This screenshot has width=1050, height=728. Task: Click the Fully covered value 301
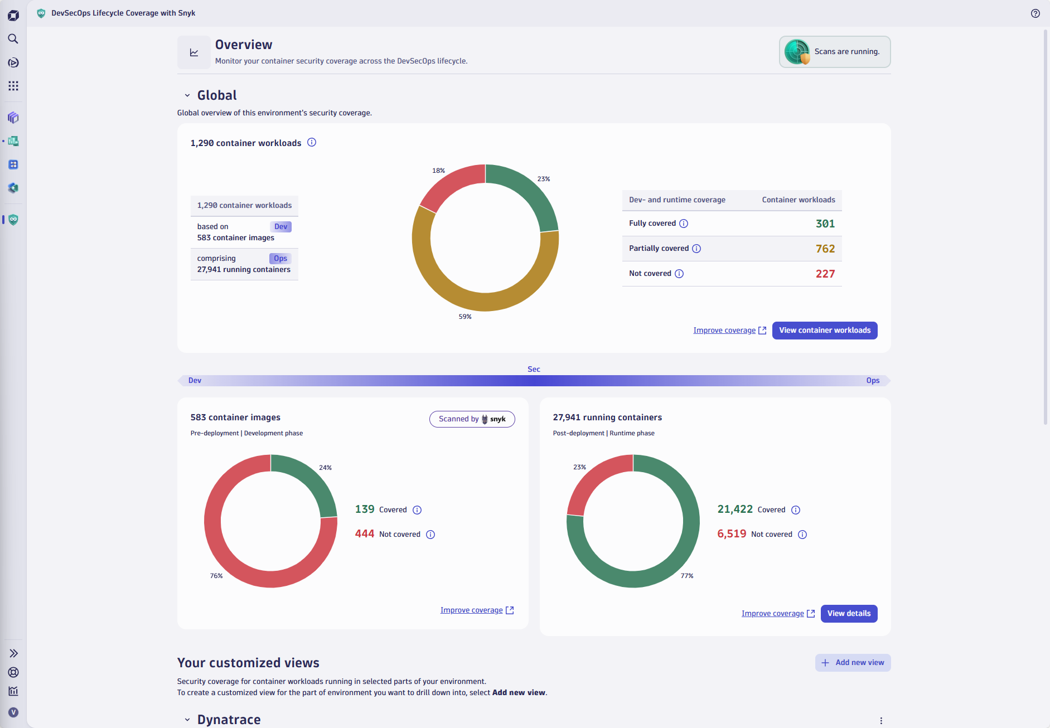(825, 224)
